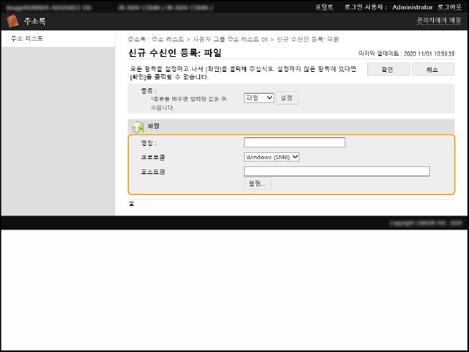Screen dimensions: 469x352
Task: Focus the 명칭 name input field
Action: (294, 143)
